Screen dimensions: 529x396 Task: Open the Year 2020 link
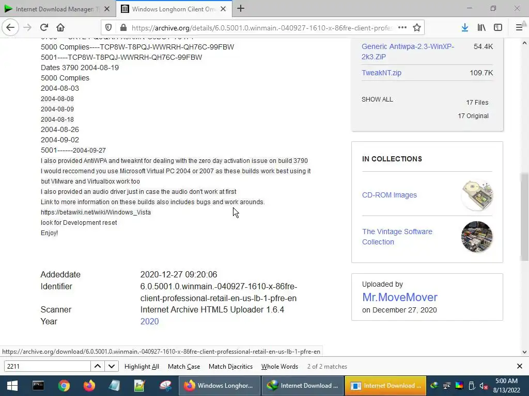[x=149, y=321]
